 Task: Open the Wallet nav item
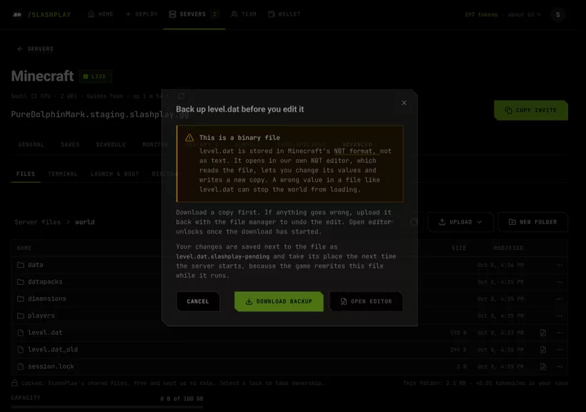click(x=284, y=14)
